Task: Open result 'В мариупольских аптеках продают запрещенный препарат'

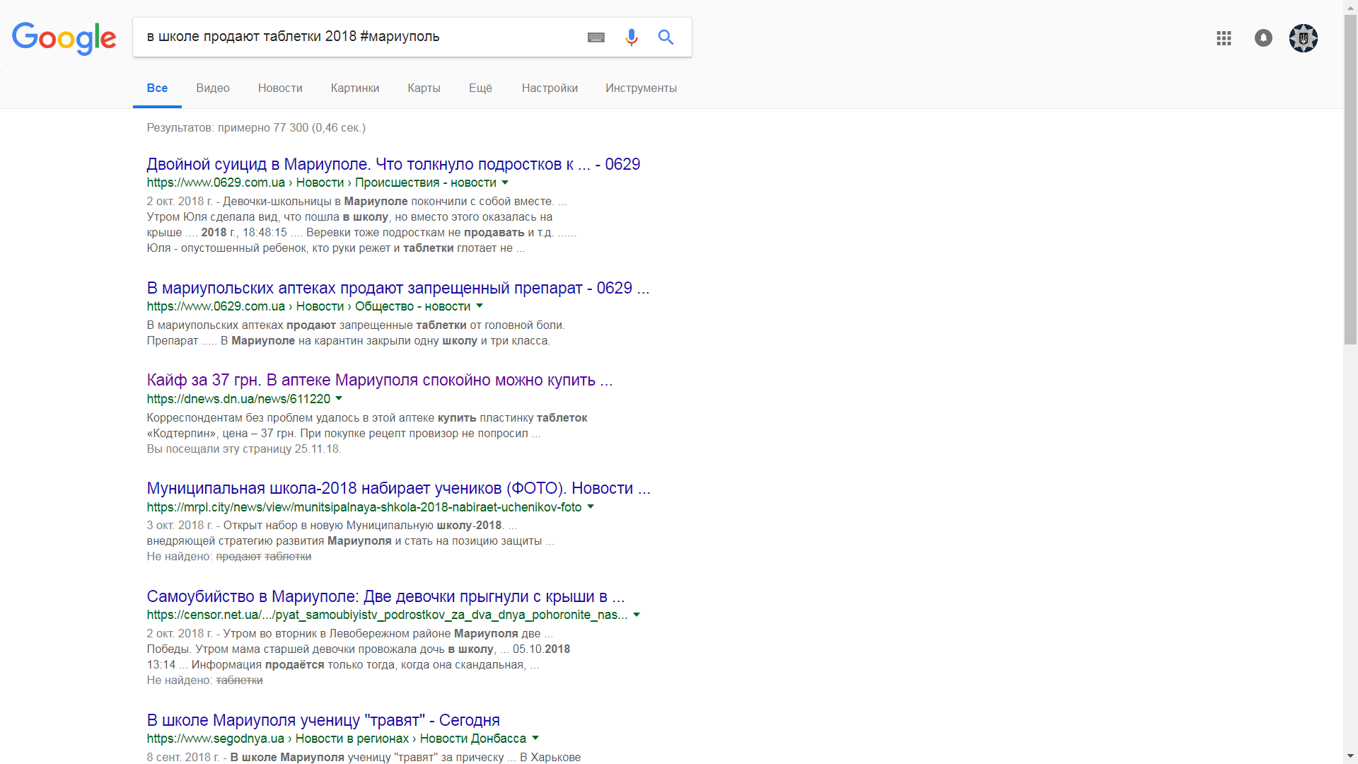Action: 397,288
